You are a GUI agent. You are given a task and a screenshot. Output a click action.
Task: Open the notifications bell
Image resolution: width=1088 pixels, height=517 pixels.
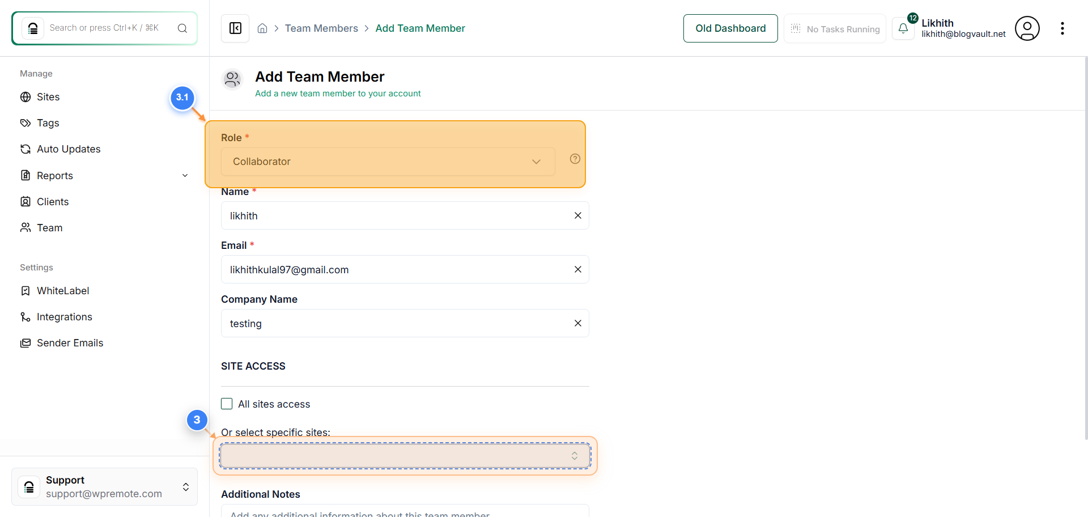[903, 28]
